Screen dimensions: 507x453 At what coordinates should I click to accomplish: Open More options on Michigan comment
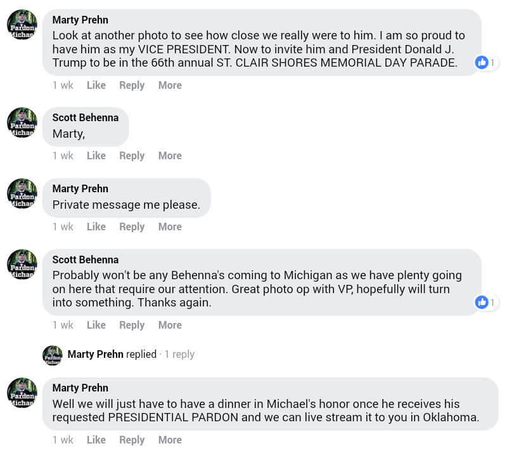[x=170, y=325]
